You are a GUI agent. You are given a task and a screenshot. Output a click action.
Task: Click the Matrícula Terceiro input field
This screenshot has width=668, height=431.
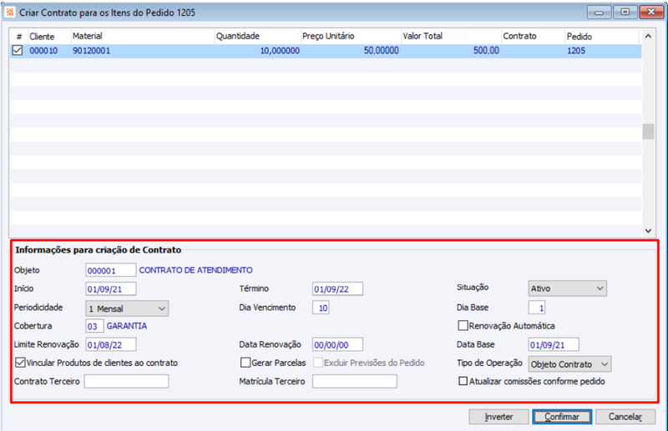click(x=354, y=381)
